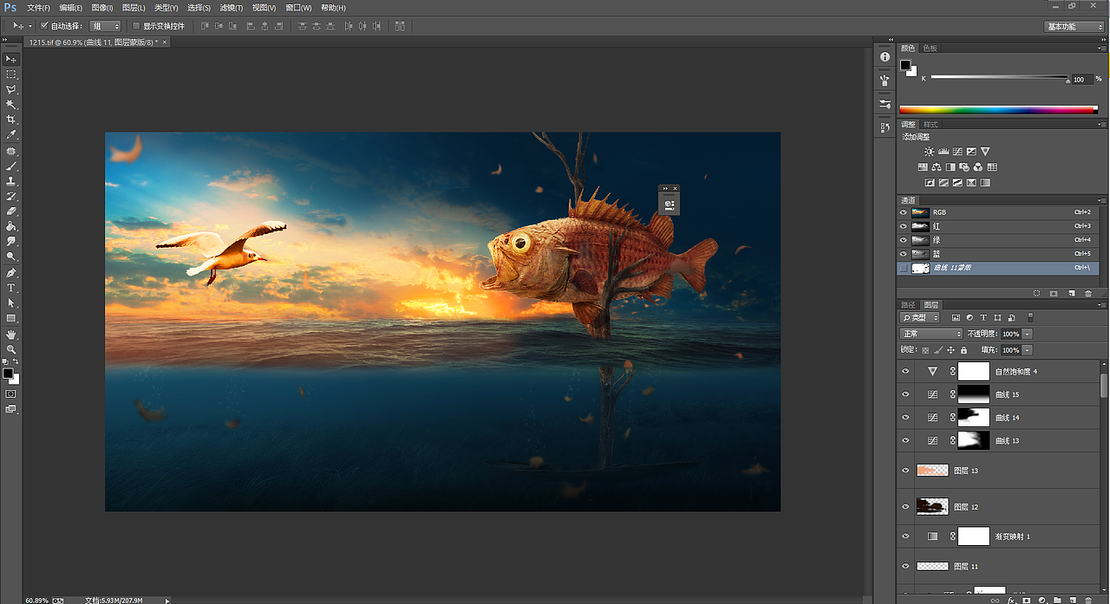
Task: Open the Channels panel flyout menu
Action: 1102,200
